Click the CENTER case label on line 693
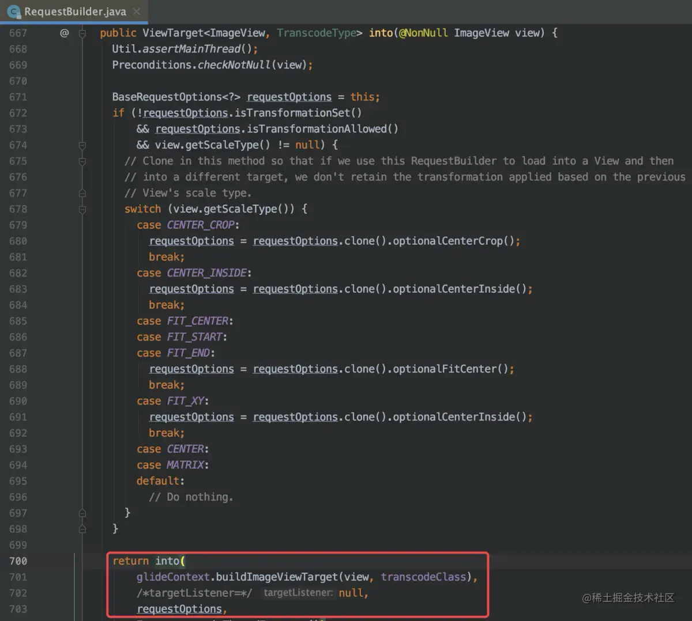This screenshot has height=621, width=692. (x=185, y=449)
